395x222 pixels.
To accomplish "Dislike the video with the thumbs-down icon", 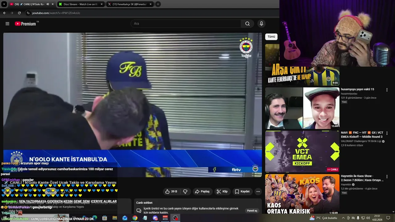I will pos(185,191).
